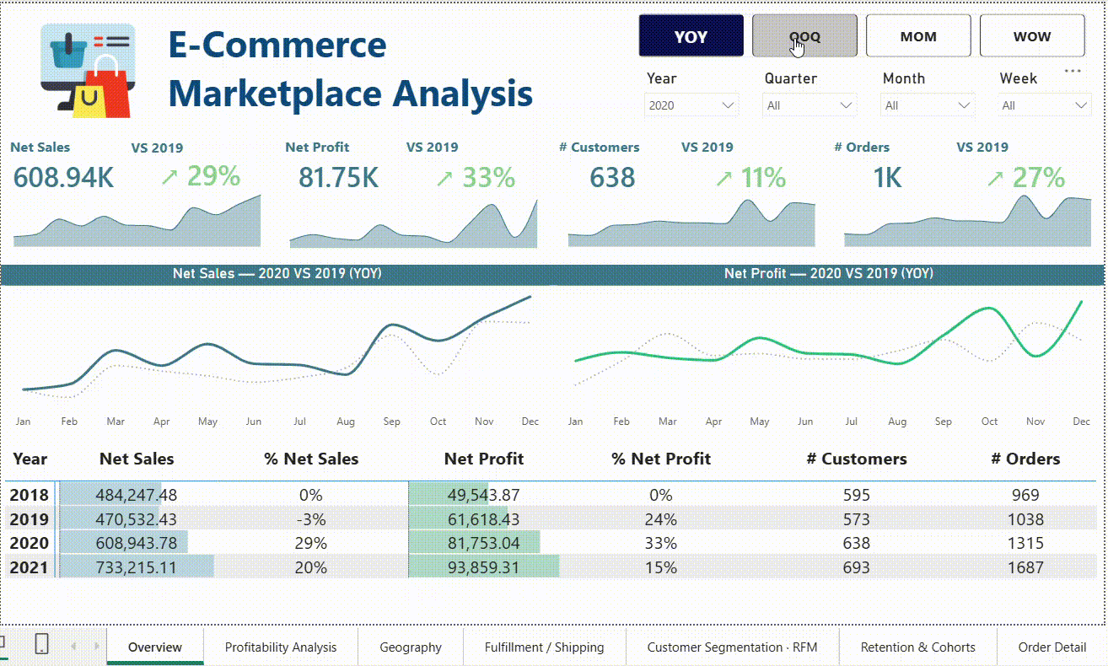Click the Net Profit sparkline area chart
Image resolution: width=1108 pixels, height=666 pixels.
(413, 223)
